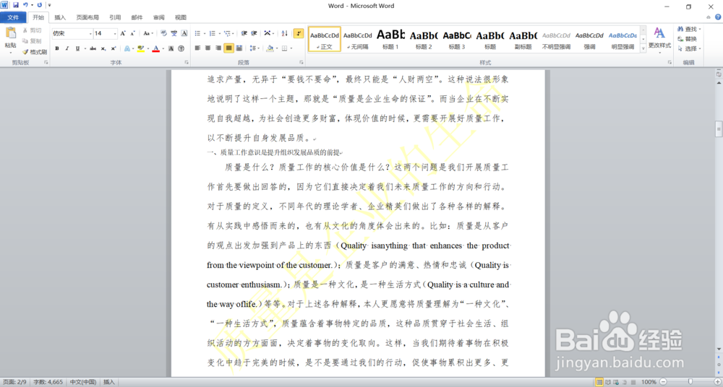Switch to the Insert (插入) tab
Screen dimensions: 723x387
click(60, 17)
